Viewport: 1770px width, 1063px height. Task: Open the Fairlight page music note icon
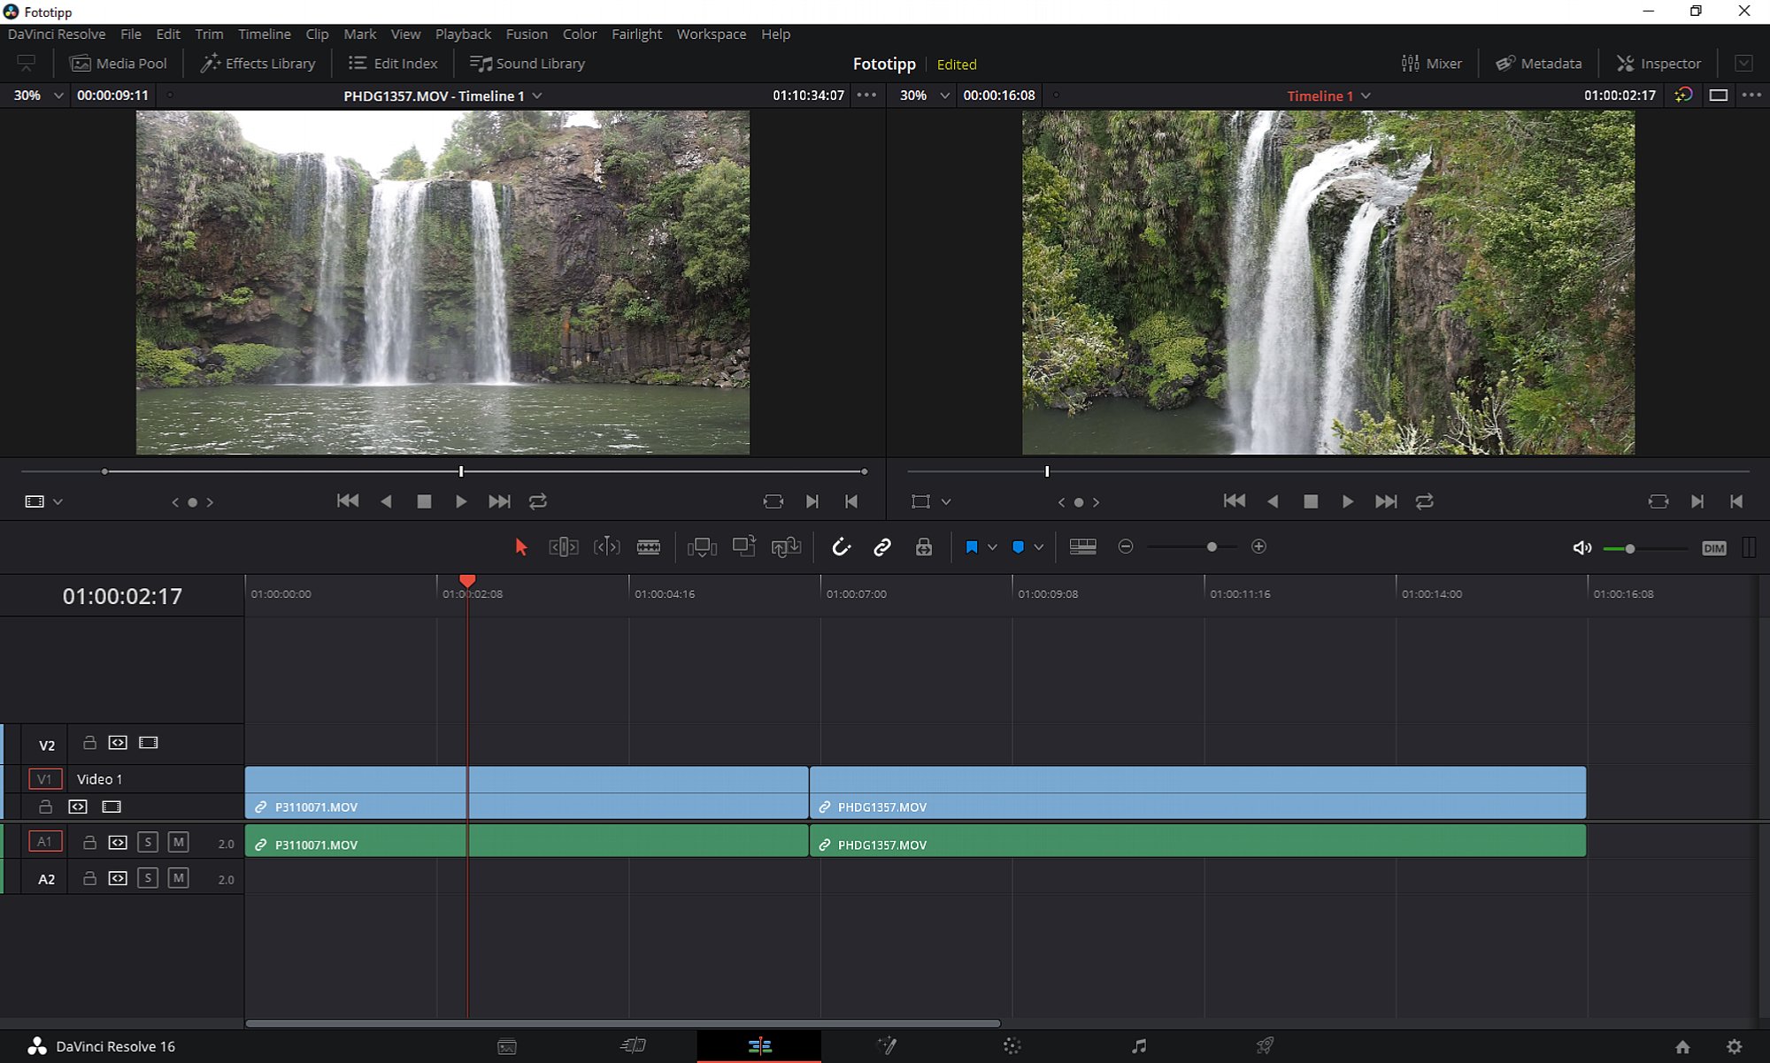pyautogui.click(x=1139, y=1046)
